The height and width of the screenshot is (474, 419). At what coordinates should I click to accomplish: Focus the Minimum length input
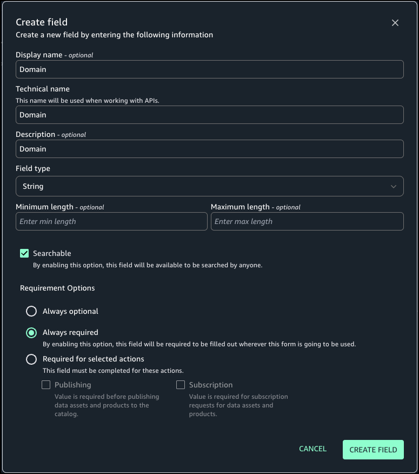click(x=111, y=221)
